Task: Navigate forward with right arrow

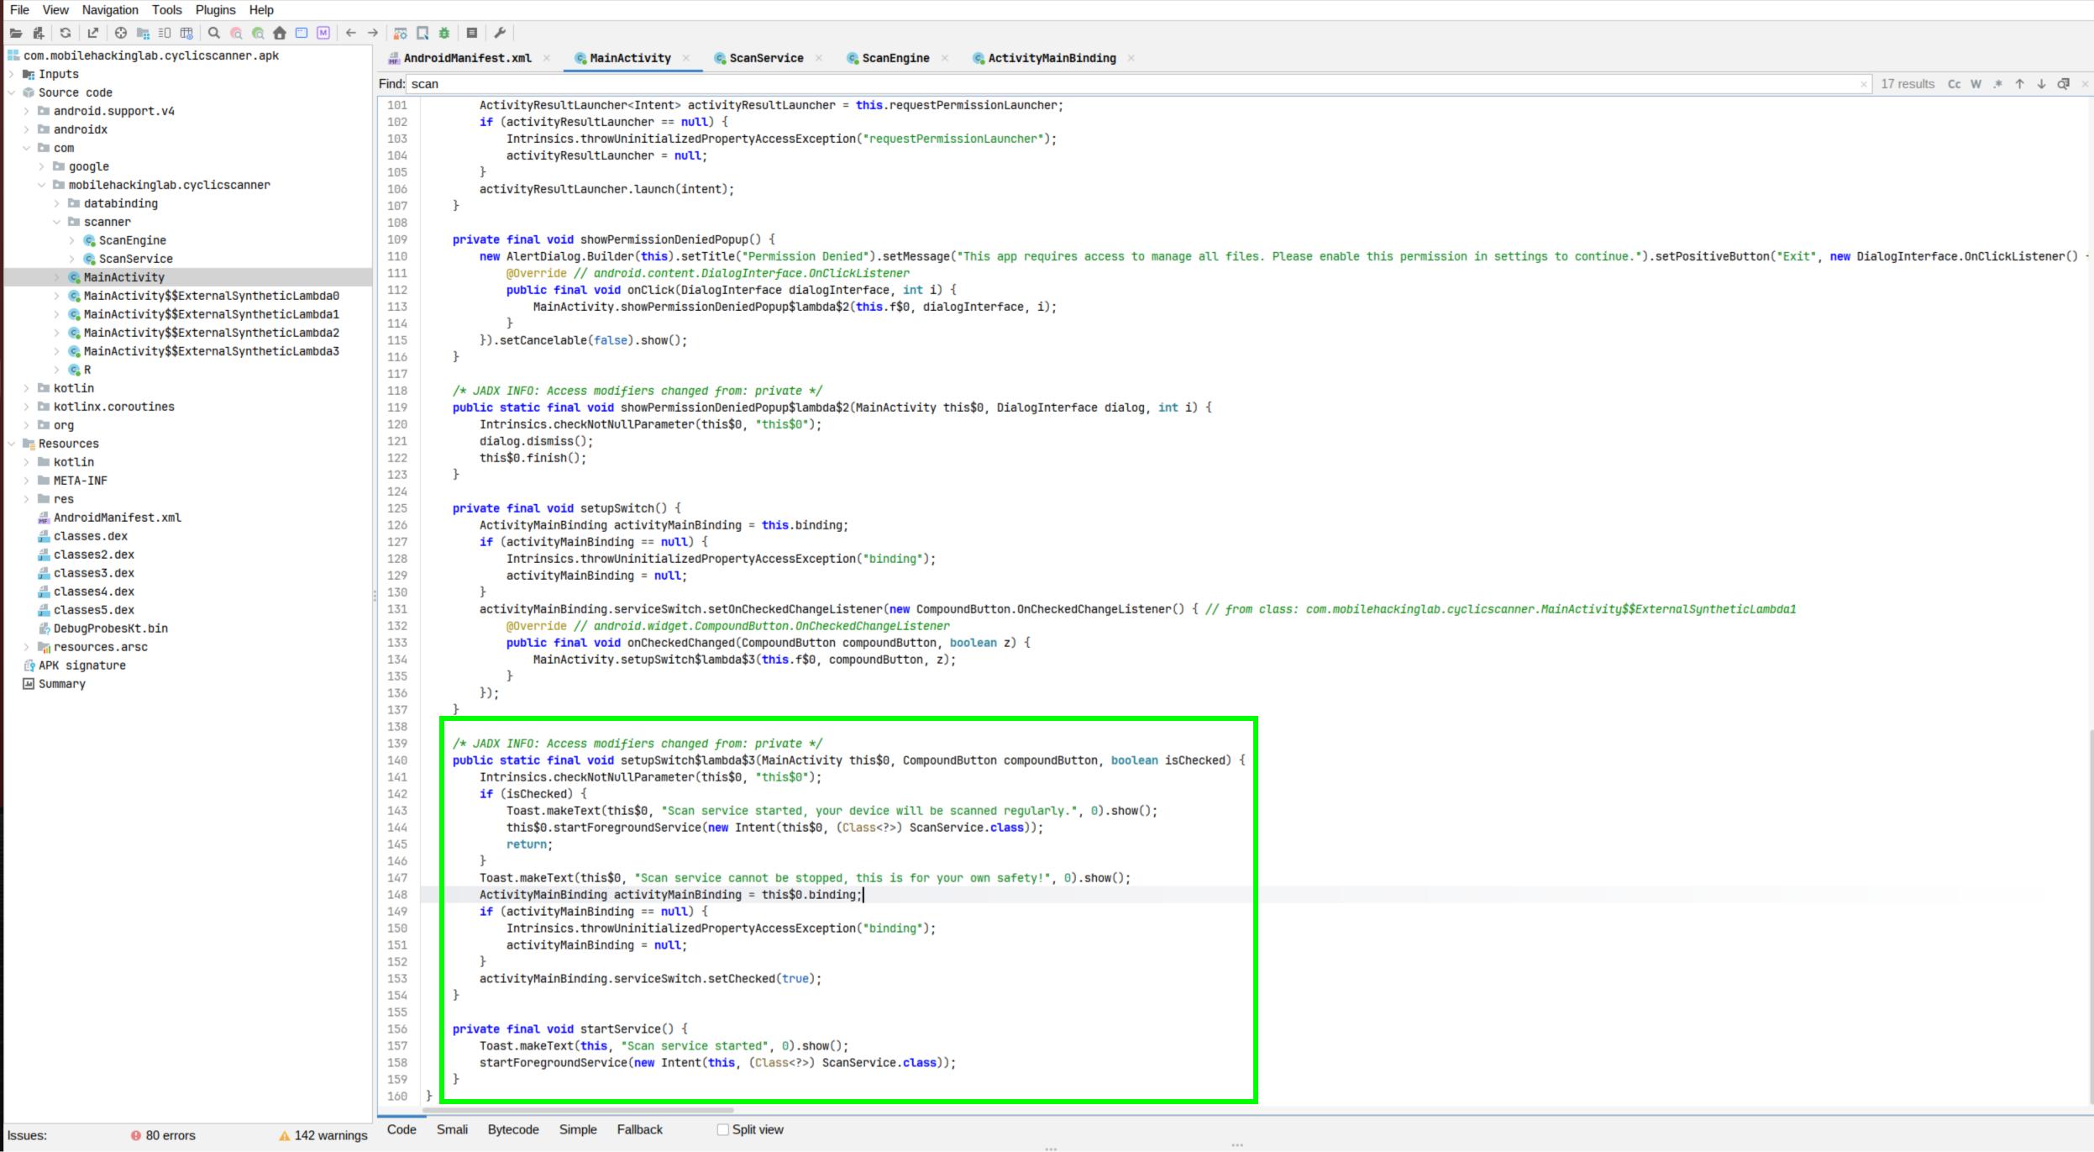Action: 373,33
